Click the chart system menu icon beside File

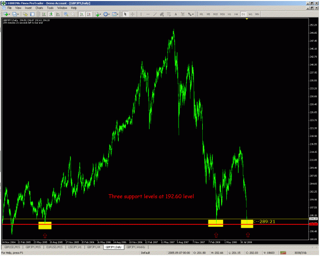(x=4, y=8)
